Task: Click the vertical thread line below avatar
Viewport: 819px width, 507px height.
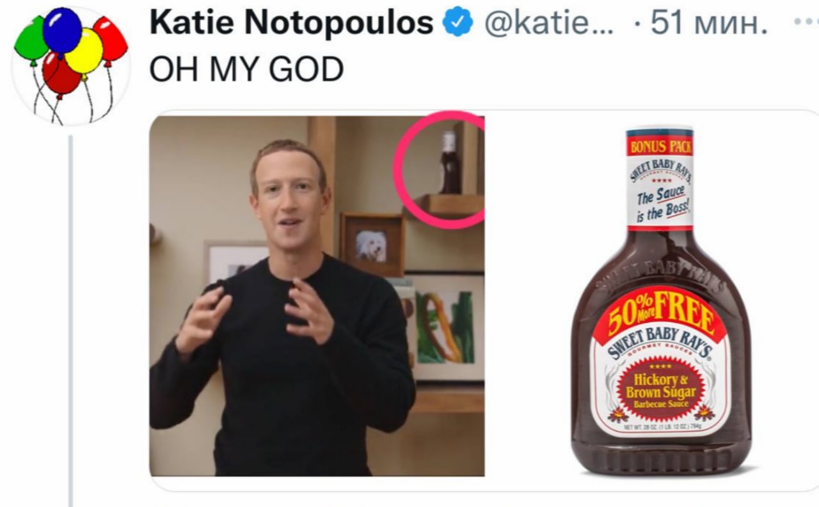Action: click(70, 320)
